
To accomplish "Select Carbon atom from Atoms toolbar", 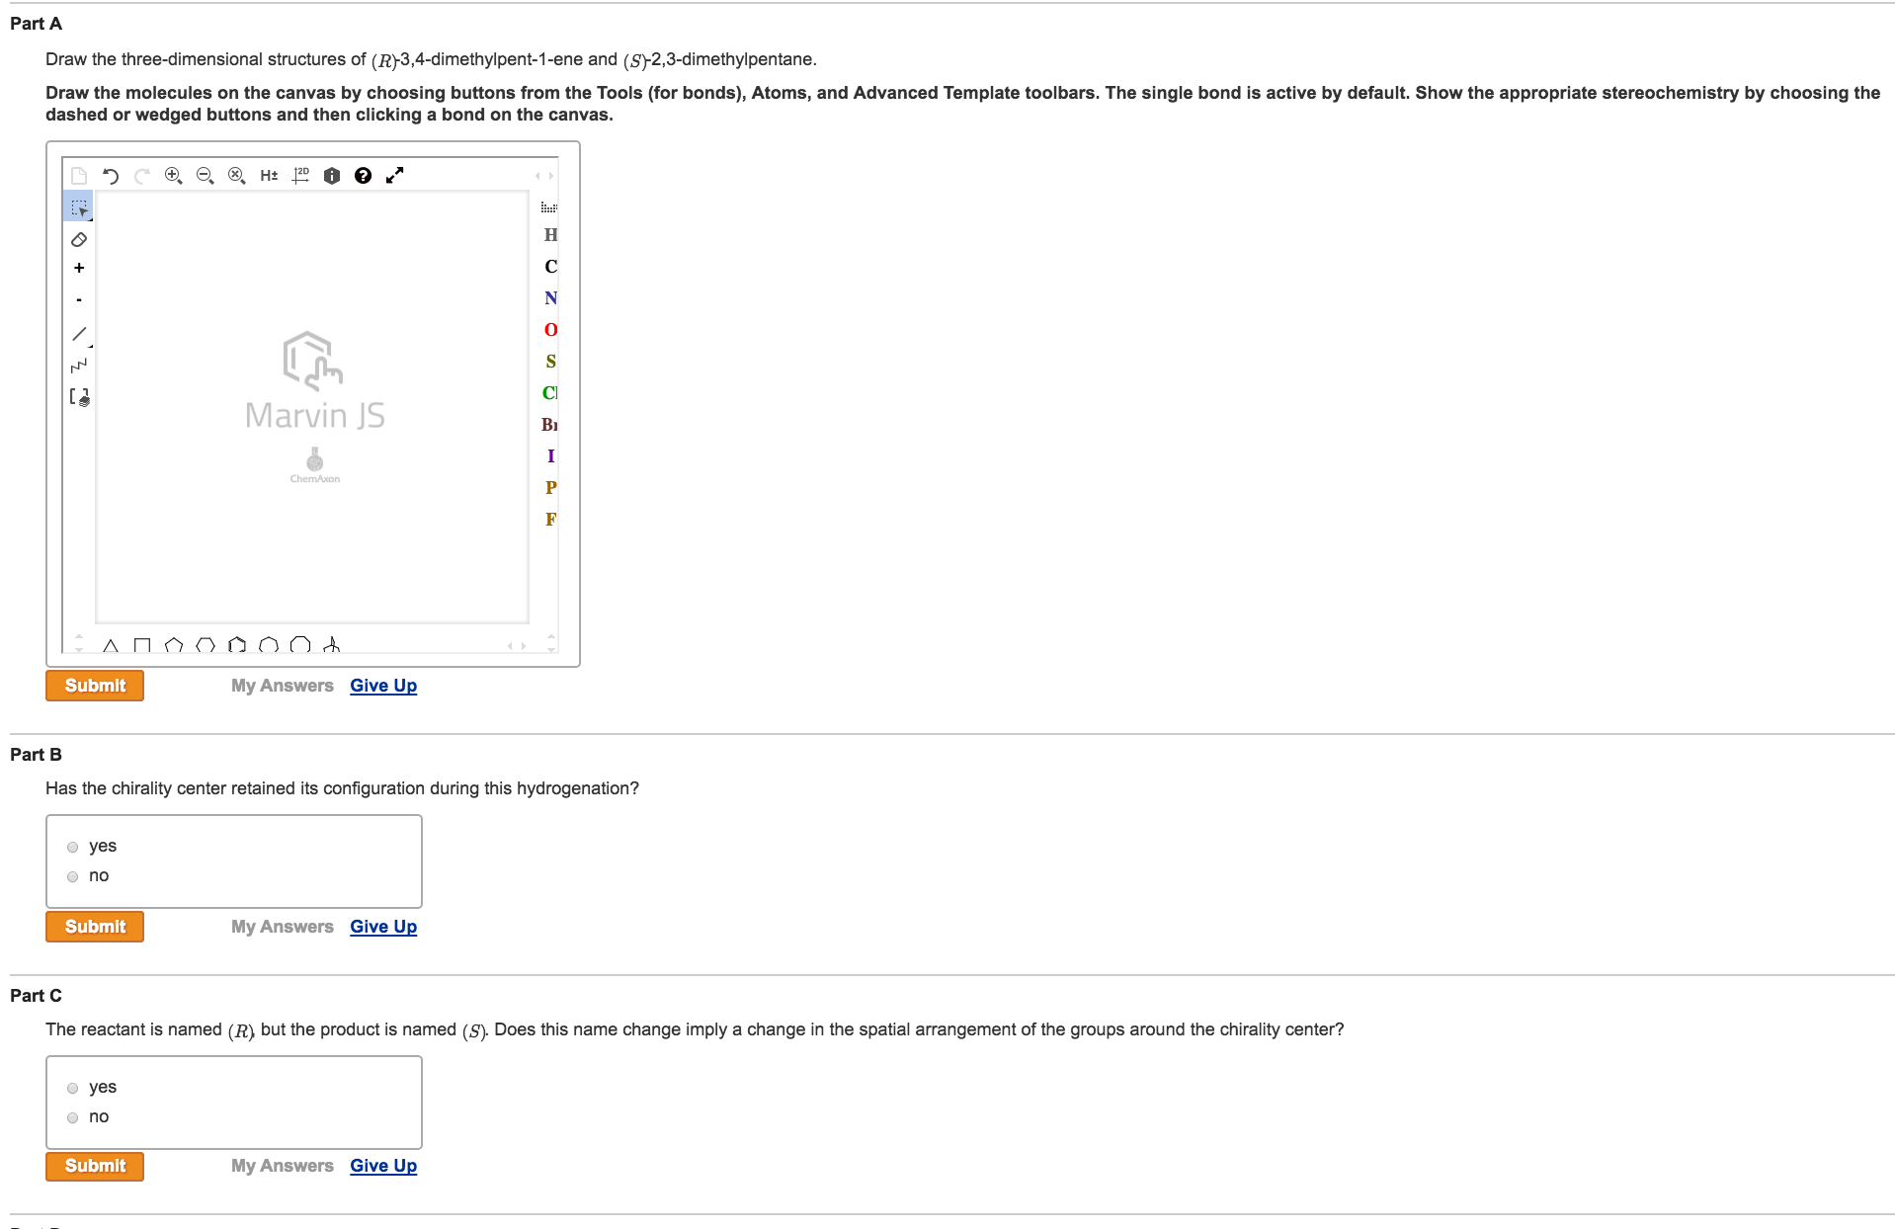I will [550, 267].
